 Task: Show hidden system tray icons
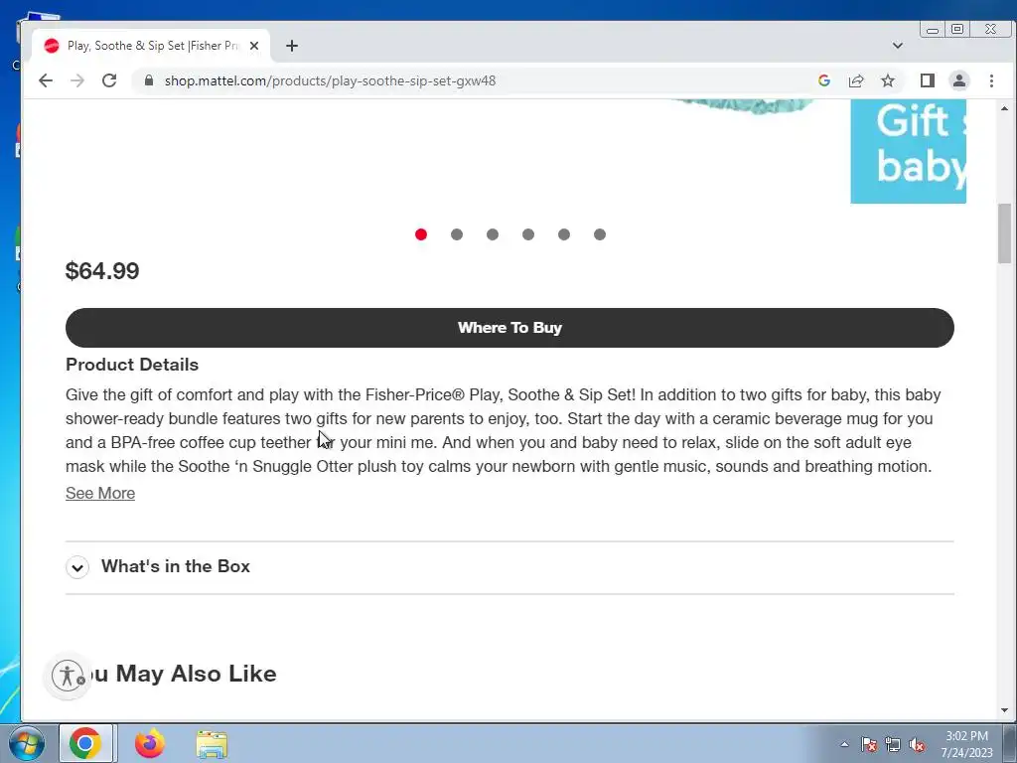[x=844, y=744]
